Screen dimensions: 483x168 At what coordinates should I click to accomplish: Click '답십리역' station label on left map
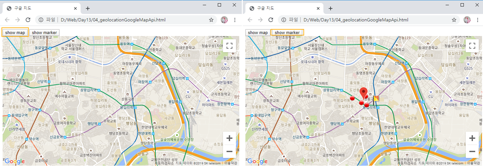tap(178, 78)
